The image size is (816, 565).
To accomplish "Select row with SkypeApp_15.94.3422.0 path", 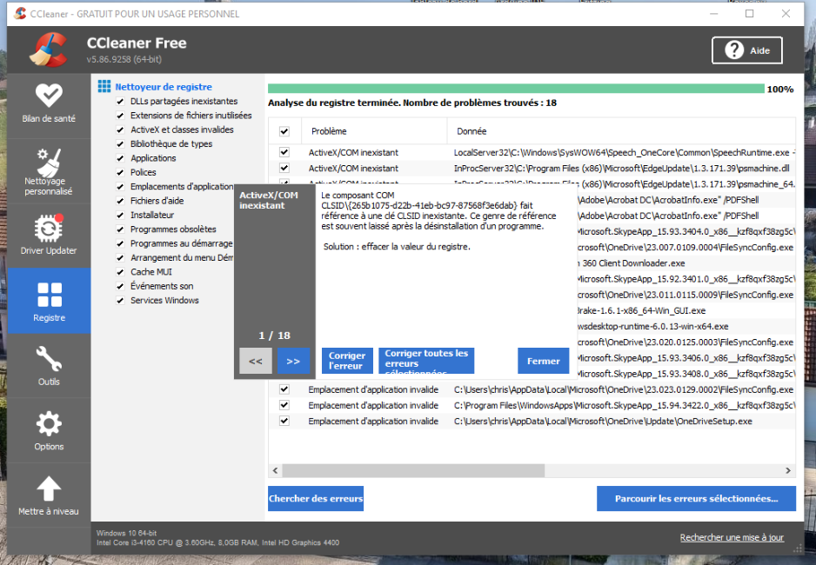I will click(533, 405).
